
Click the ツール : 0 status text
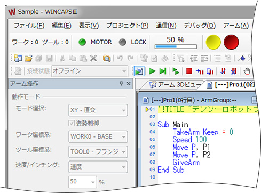point(56,42)
